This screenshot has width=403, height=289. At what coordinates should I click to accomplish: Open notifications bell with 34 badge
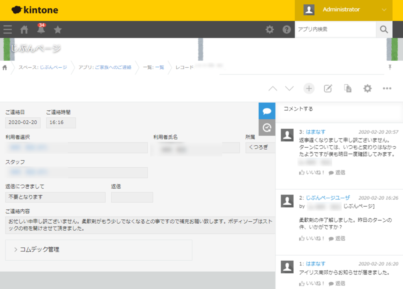pos(41,30)
